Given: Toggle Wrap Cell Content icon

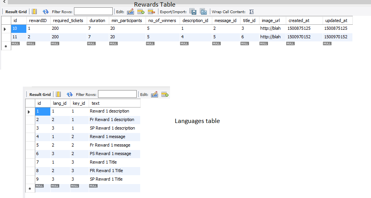Looking at the screenshot, I should tap(251, 12).
